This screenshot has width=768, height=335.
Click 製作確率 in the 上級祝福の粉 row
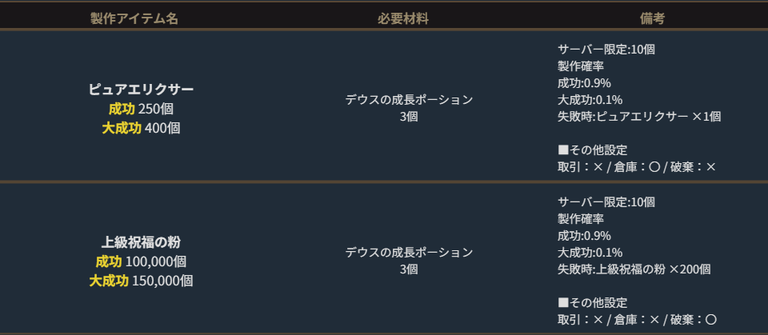tap(580, 218)
